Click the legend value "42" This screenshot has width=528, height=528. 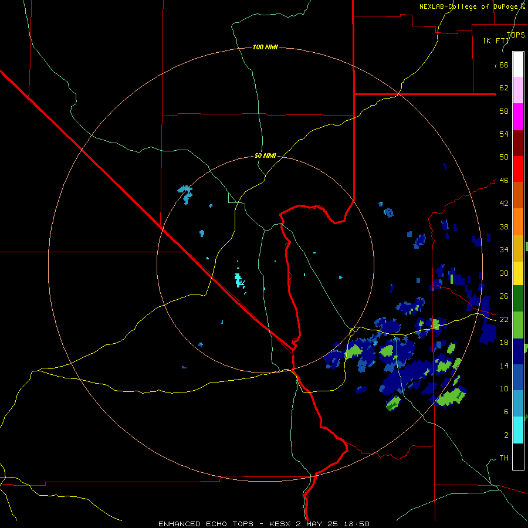[x=504, y=204]
